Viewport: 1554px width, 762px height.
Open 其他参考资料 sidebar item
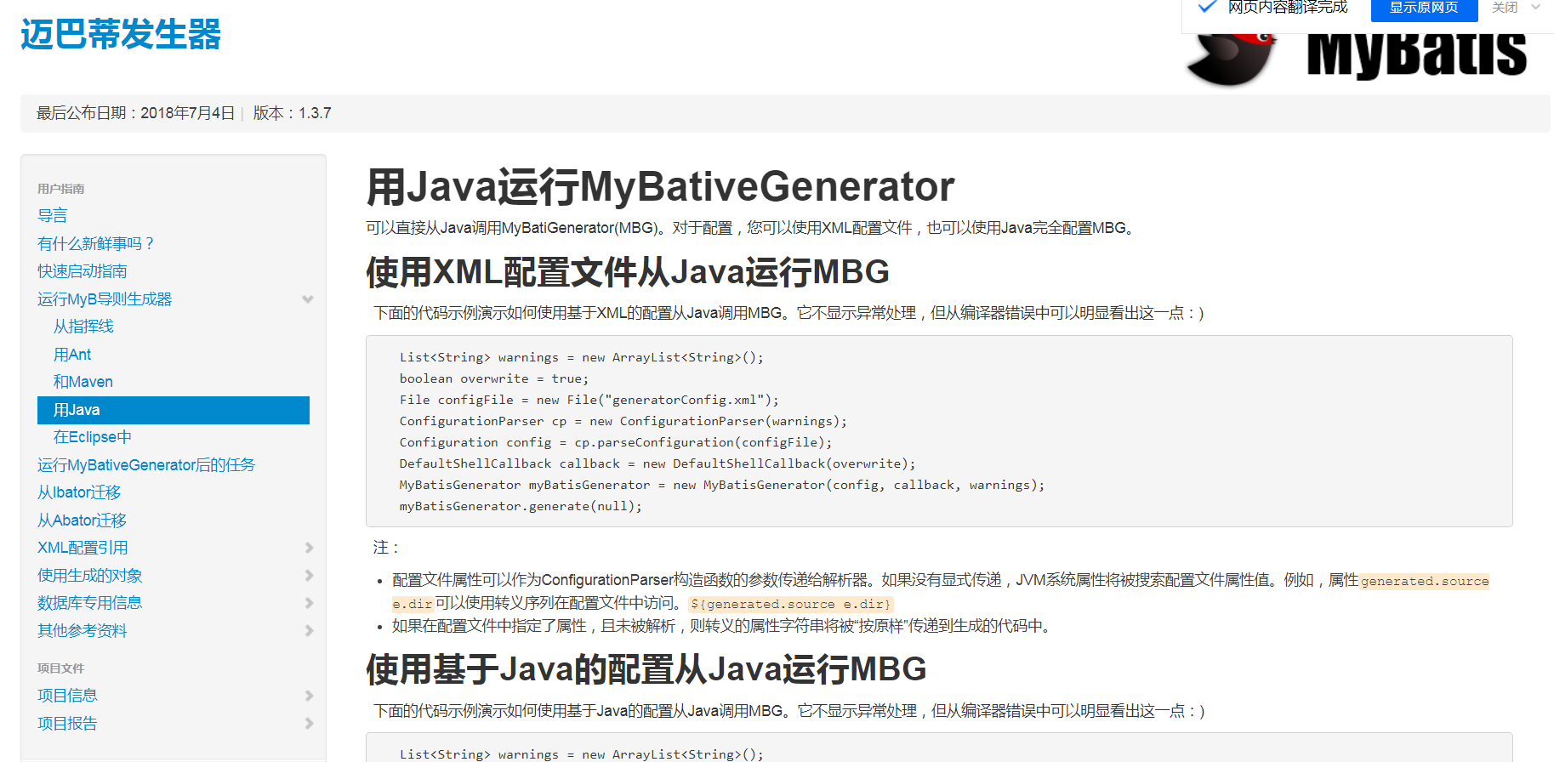[x=83, y=631]
